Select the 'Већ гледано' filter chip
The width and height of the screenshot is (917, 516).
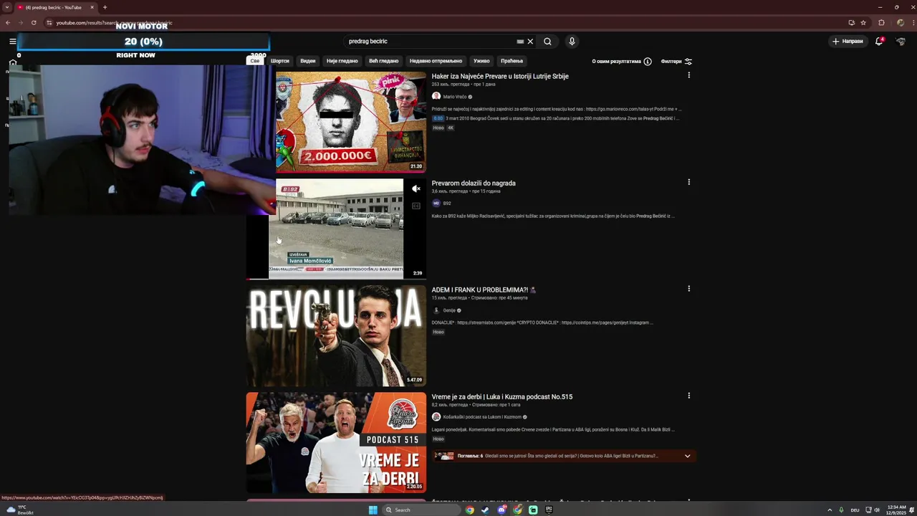(384, 61)
